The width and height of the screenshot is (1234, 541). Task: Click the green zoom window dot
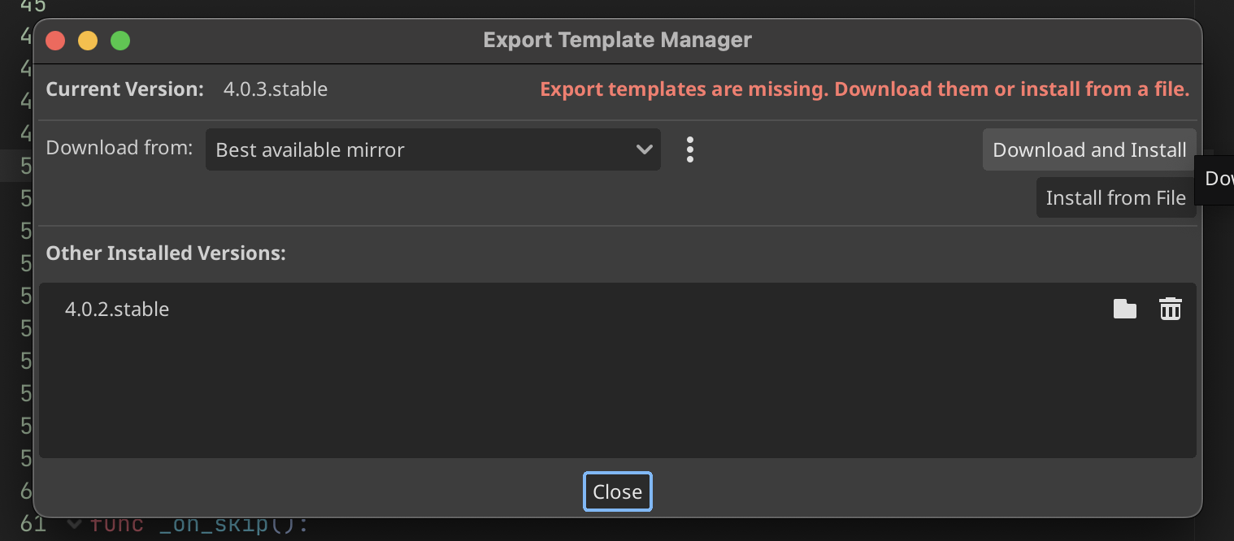tap(120, 40)
